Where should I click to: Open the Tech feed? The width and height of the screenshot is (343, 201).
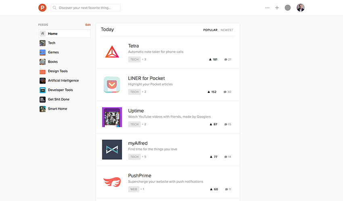[x=52, y=43]
